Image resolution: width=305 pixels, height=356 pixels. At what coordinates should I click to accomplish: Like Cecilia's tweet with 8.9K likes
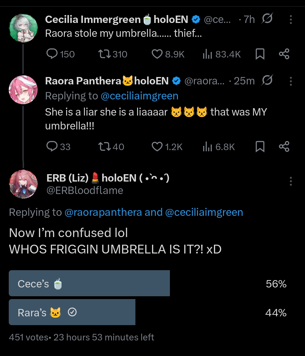[x=157, y=54]
